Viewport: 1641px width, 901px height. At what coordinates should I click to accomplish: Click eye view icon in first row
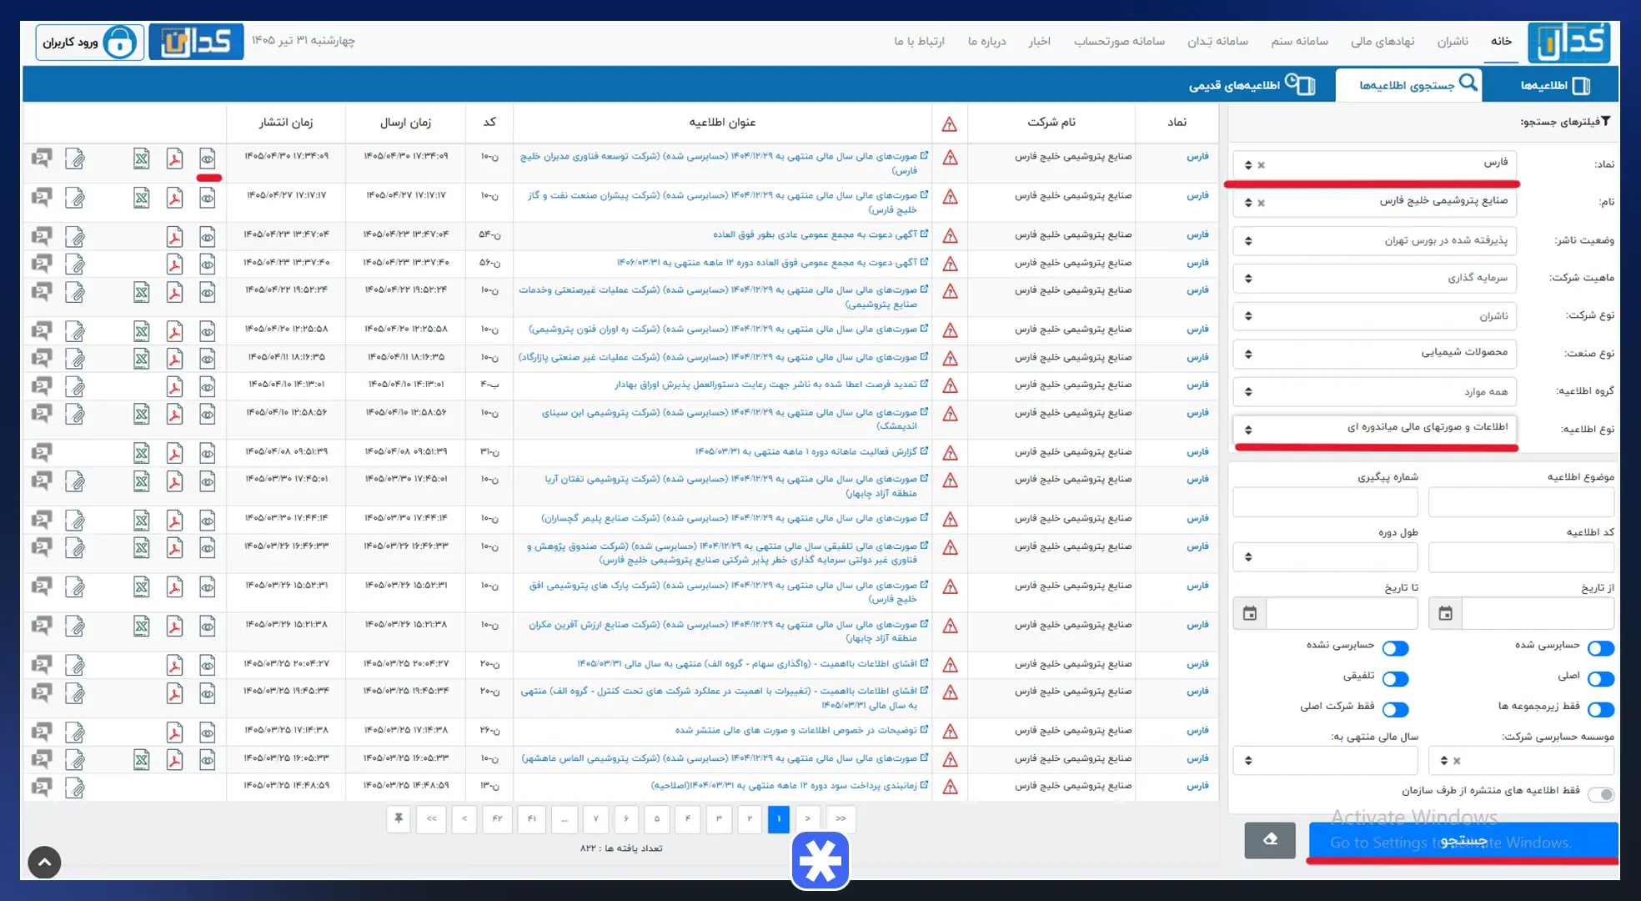[207, 159]
